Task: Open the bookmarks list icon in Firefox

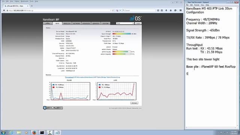Action: point(162,10)
